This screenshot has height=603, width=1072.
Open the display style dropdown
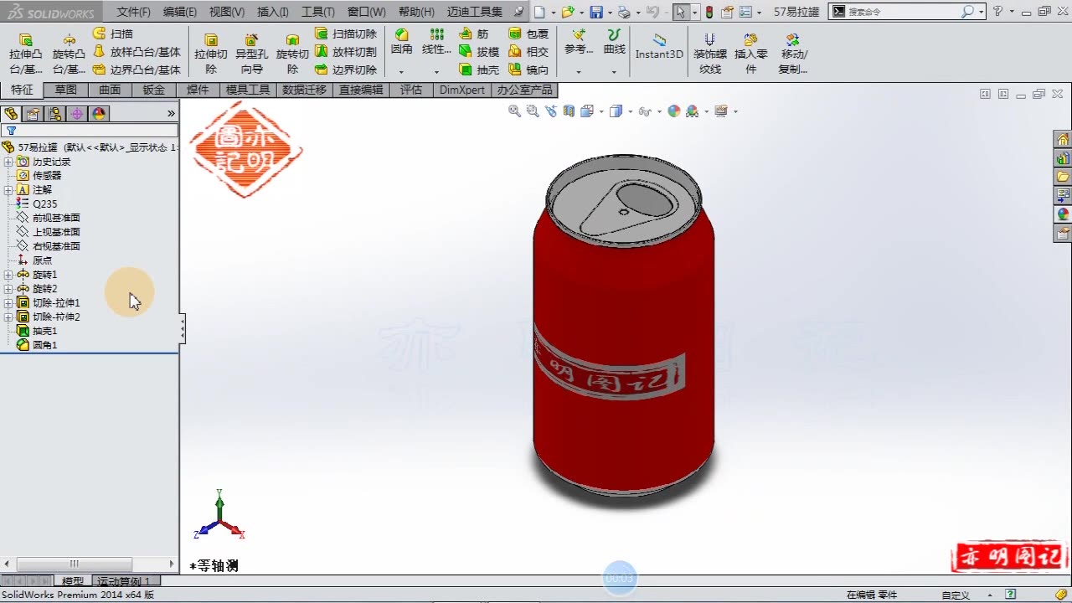pos(629,111)
